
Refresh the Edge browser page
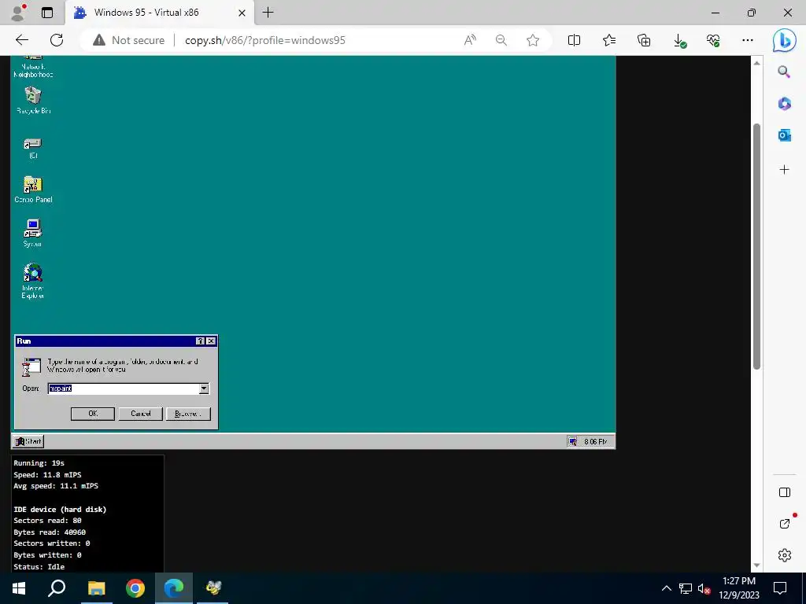click(x=57, y=40)
